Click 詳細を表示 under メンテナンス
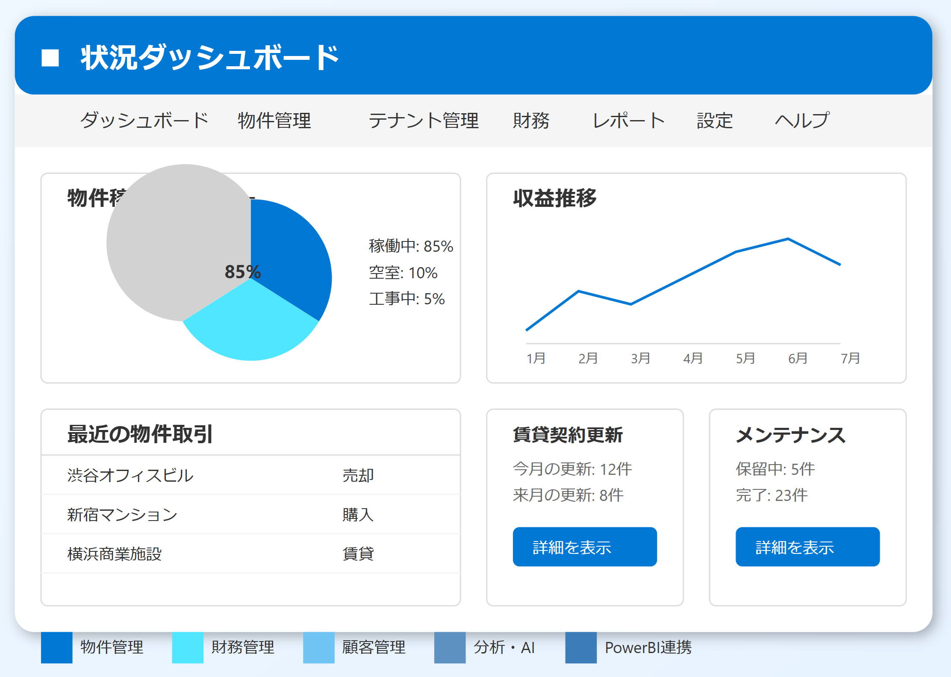The image size is (951, 677). 807,547
